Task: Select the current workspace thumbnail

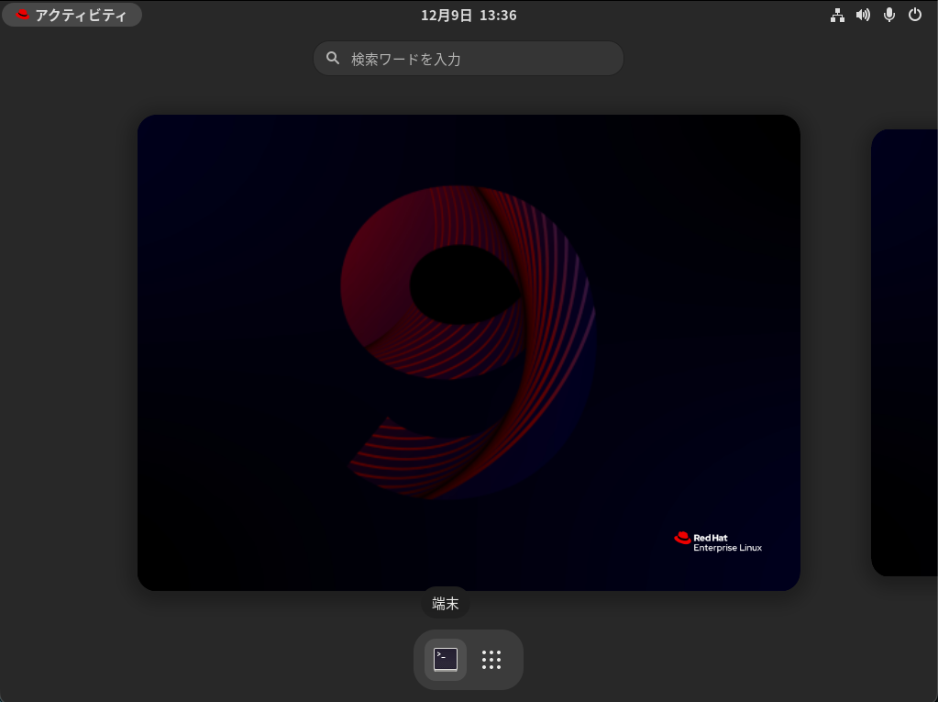Action: tap(469, 352)
